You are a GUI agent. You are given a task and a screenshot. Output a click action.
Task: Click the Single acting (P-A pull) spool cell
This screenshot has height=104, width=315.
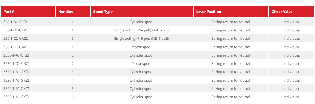tap(142, 30)
